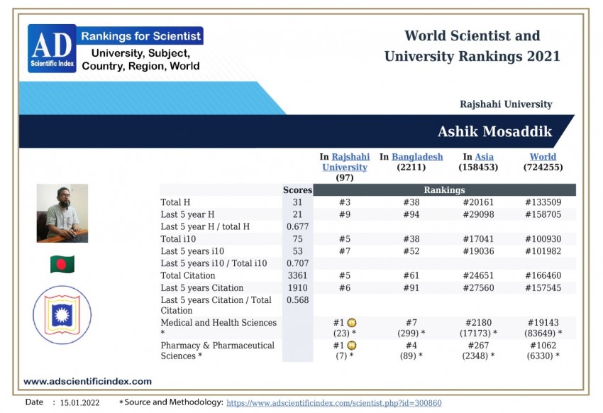Click the World Scientist and University Rankings 2021 title
This screenshot has height=413, width=603.
[472, 46]
